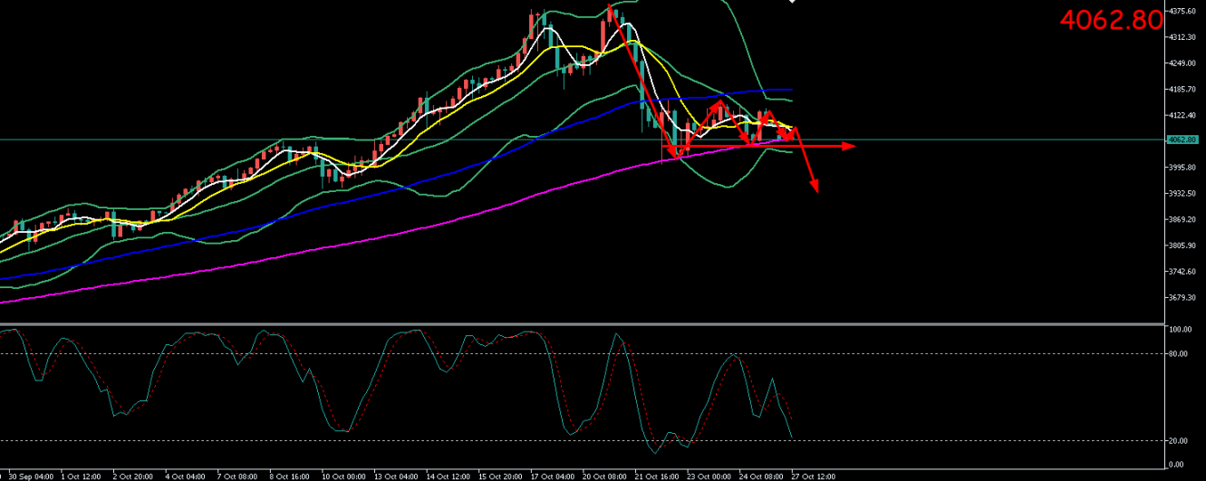Select the 4185.70 level on price scale
The width and height of the screenshot is (1206, 481).
pos(1183,89)
